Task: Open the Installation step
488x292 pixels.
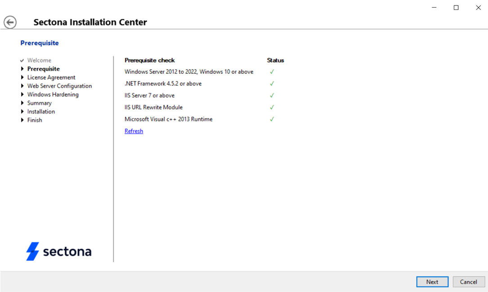Action: click(x=41, y=111)
